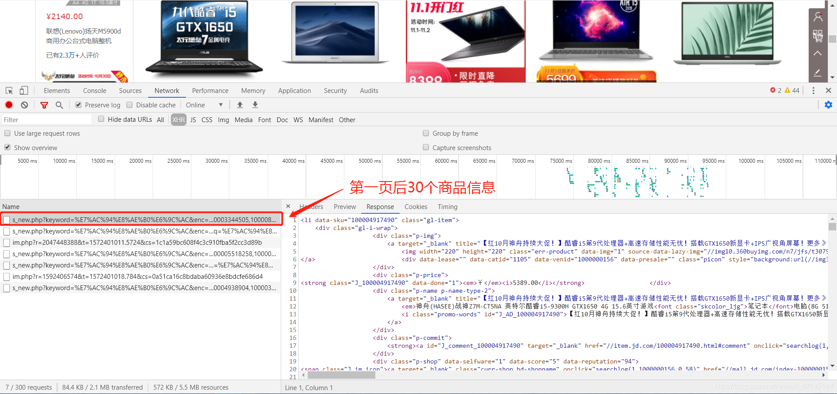Open the Security tab
Screen dimensions: 837x394
(x=335, y=90)
